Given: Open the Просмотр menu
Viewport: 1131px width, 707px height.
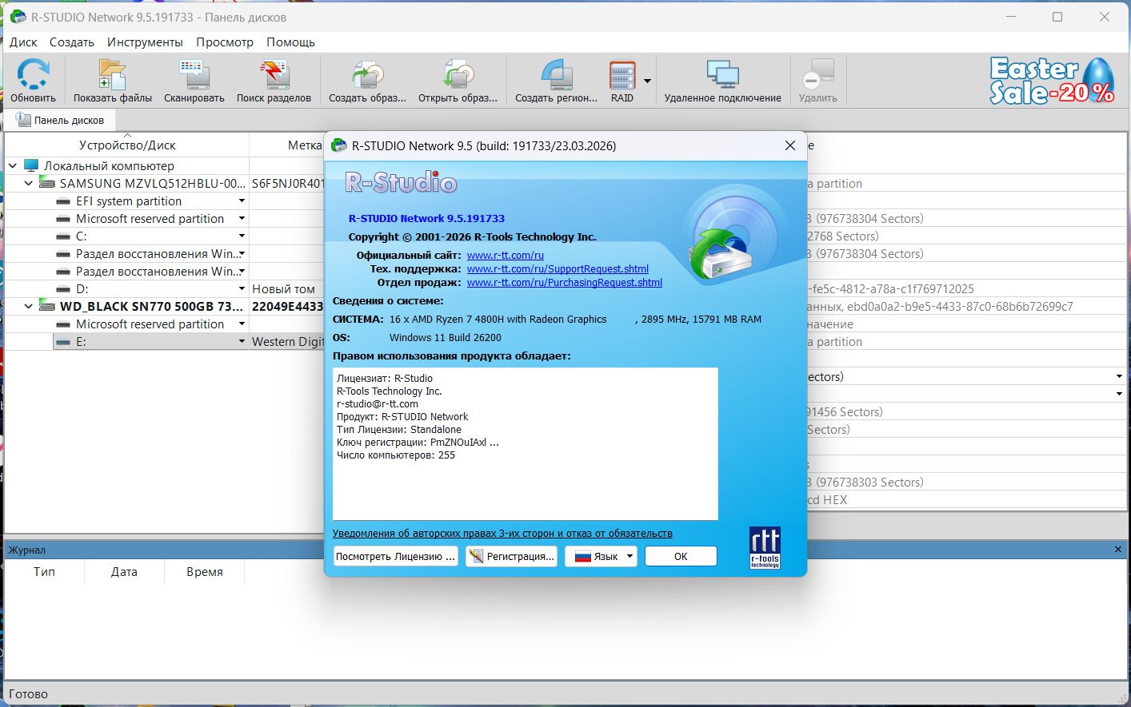Looking at the screenshot, I should pyautogui.click(x=225, y=42).
